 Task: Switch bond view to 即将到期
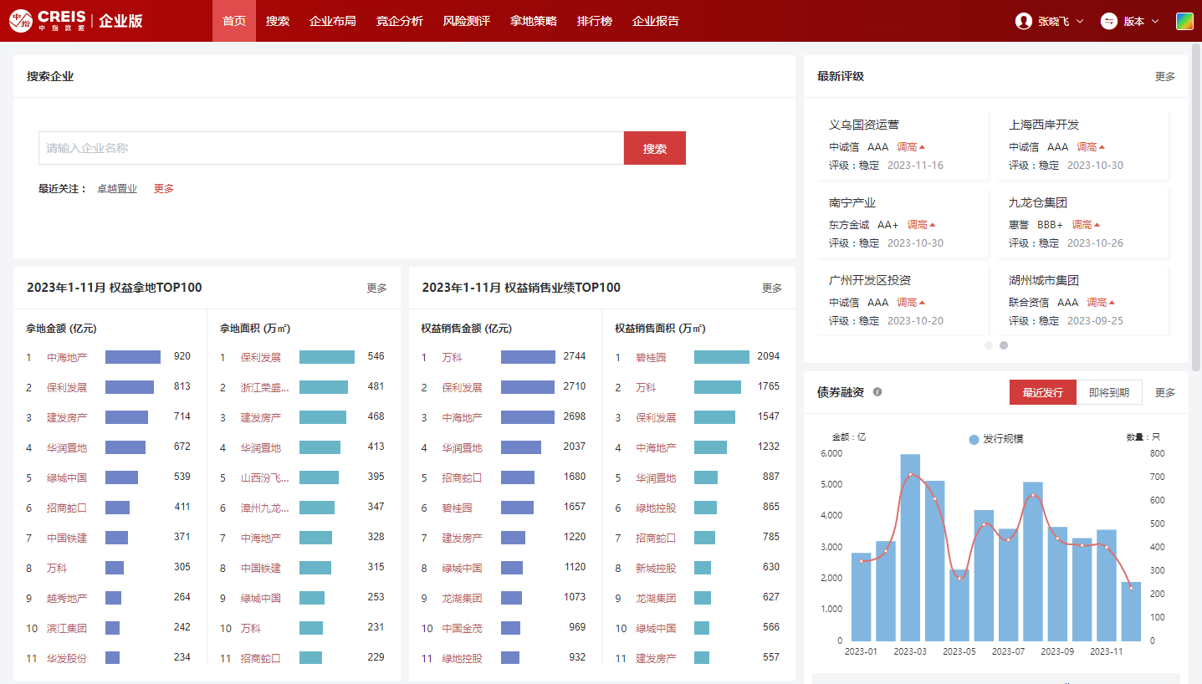tap(1108, 392)
